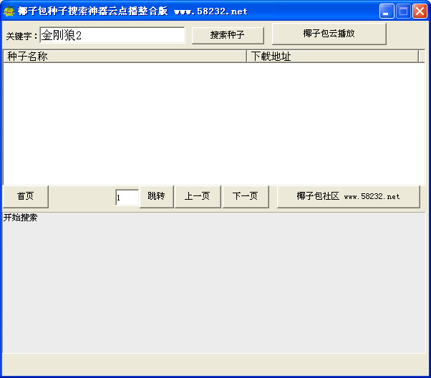Click the 搜索种子 search button

pos(228,35)
